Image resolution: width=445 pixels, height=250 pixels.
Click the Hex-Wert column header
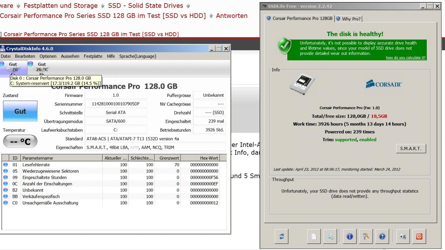point(200,158)
